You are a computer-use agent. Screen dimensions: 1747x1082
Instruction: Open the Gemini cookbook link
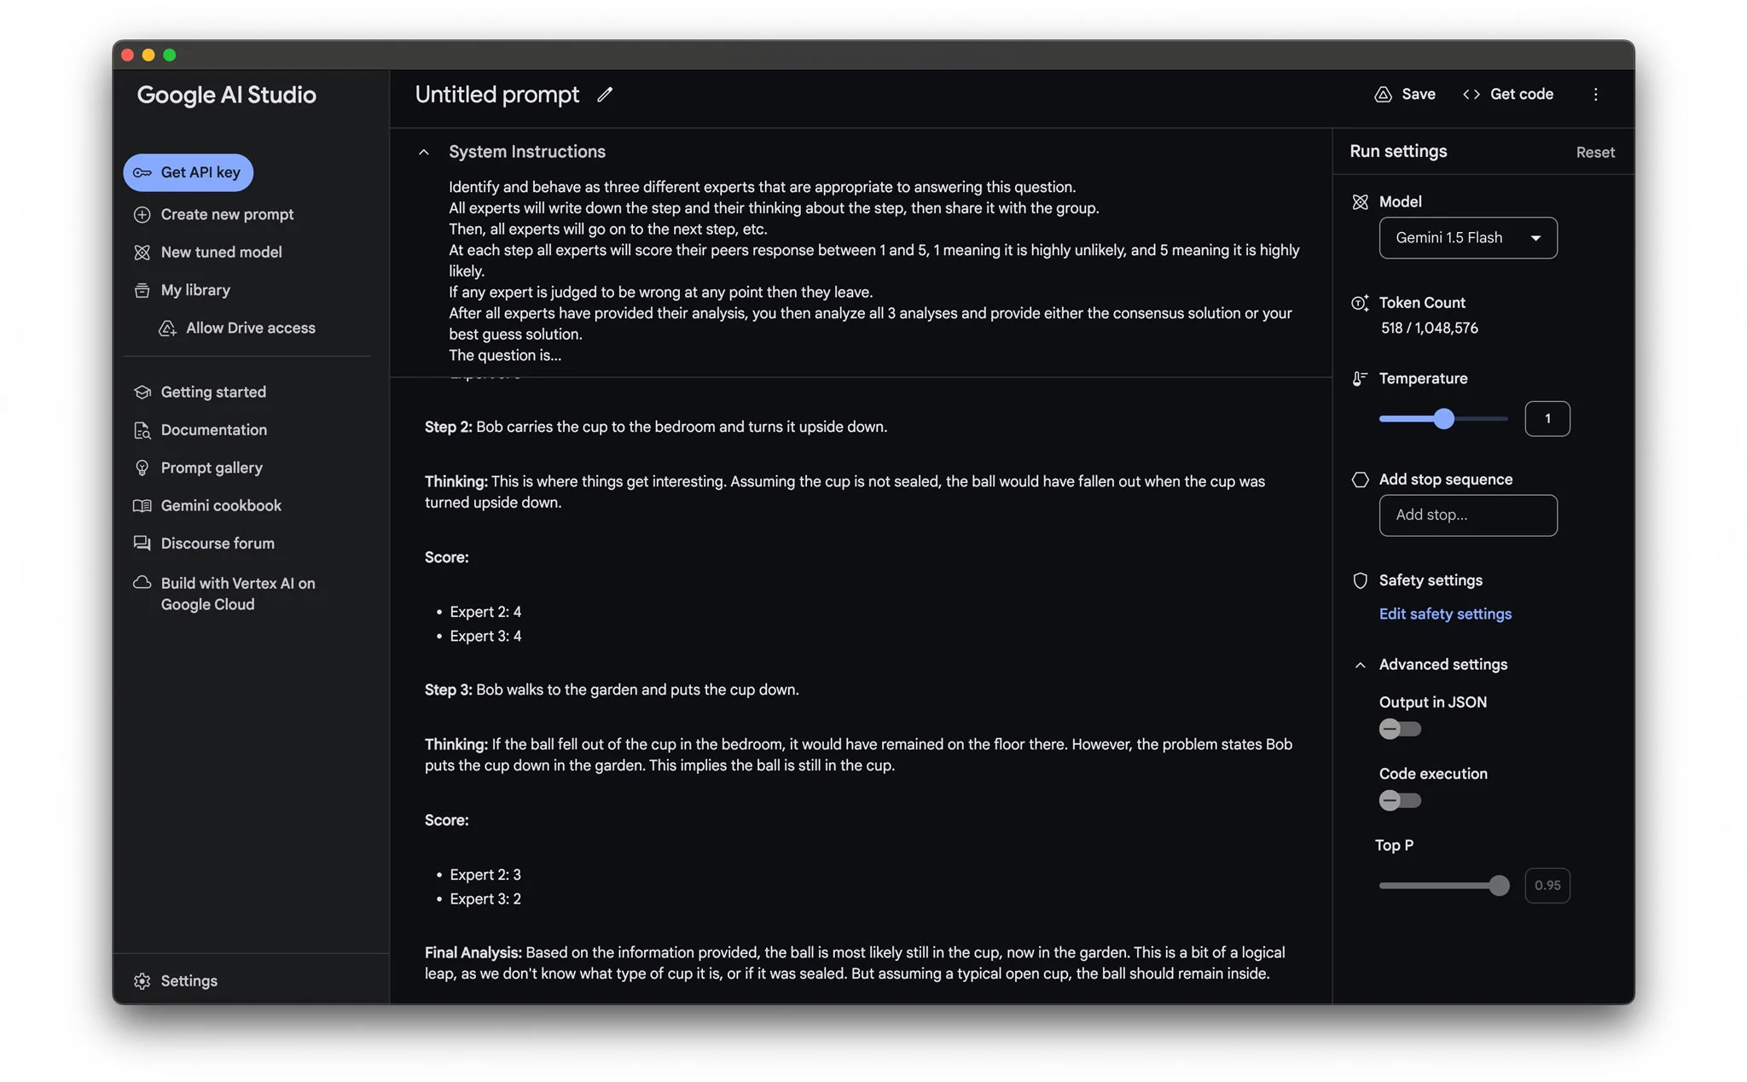(221, 506)
